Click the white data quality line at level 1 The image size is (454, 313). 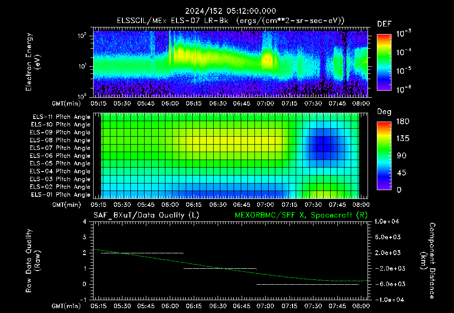[220, 269]
